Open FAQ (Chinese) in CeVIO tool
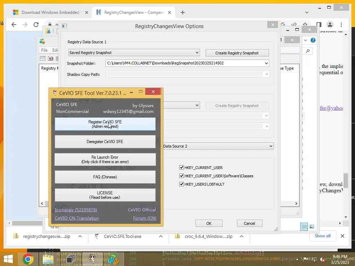The width and height of the screenshot is (355, 266). tap(105, 177)
